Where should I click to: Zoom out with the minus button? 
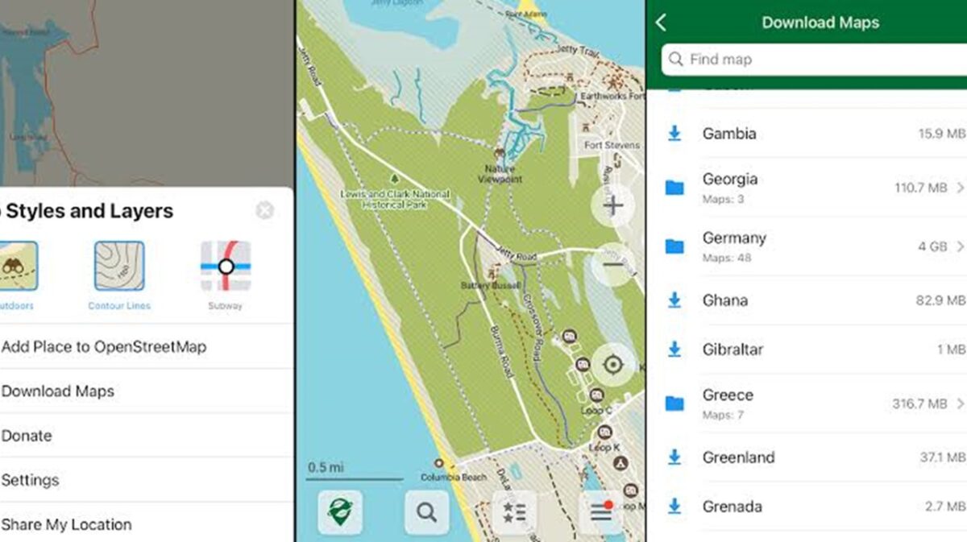[613, 264]
